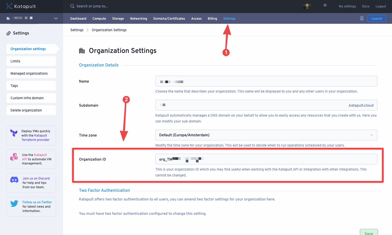This screenshot has width=392, height=235.
Task: Open Domains/Certificates tab
Action: [169, 19]
